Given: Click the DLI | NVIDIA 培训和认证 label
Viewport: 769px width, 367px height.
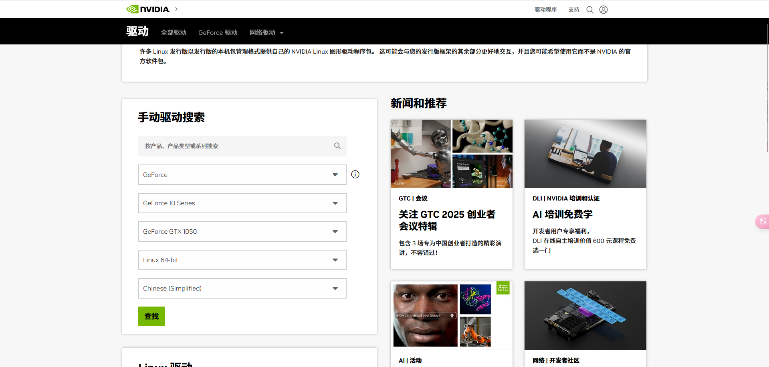Looking at the screenshot, I should (566, 199).
